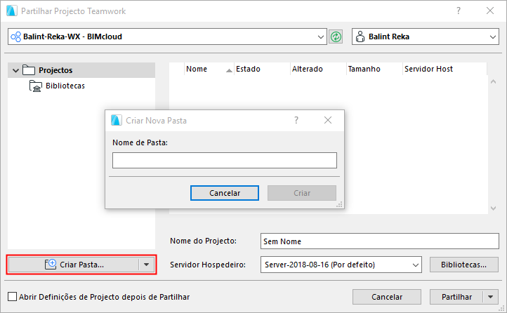Click the Partilhar button
Image resolution: width=507 pixels, height=313 pixels.
pos(456,297)
